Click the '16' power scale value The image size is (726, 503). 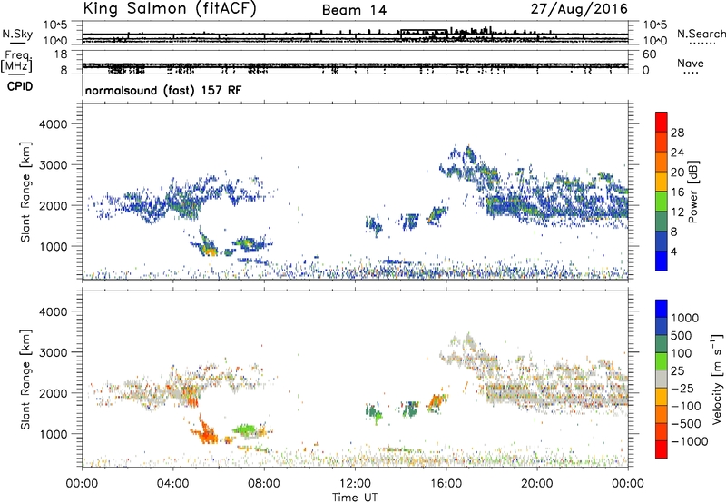(x=677, y=192)
